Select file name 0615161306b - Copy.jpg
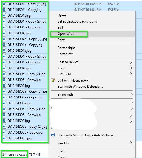The height and width of the screenshot is (158, 142). point(25,132)
